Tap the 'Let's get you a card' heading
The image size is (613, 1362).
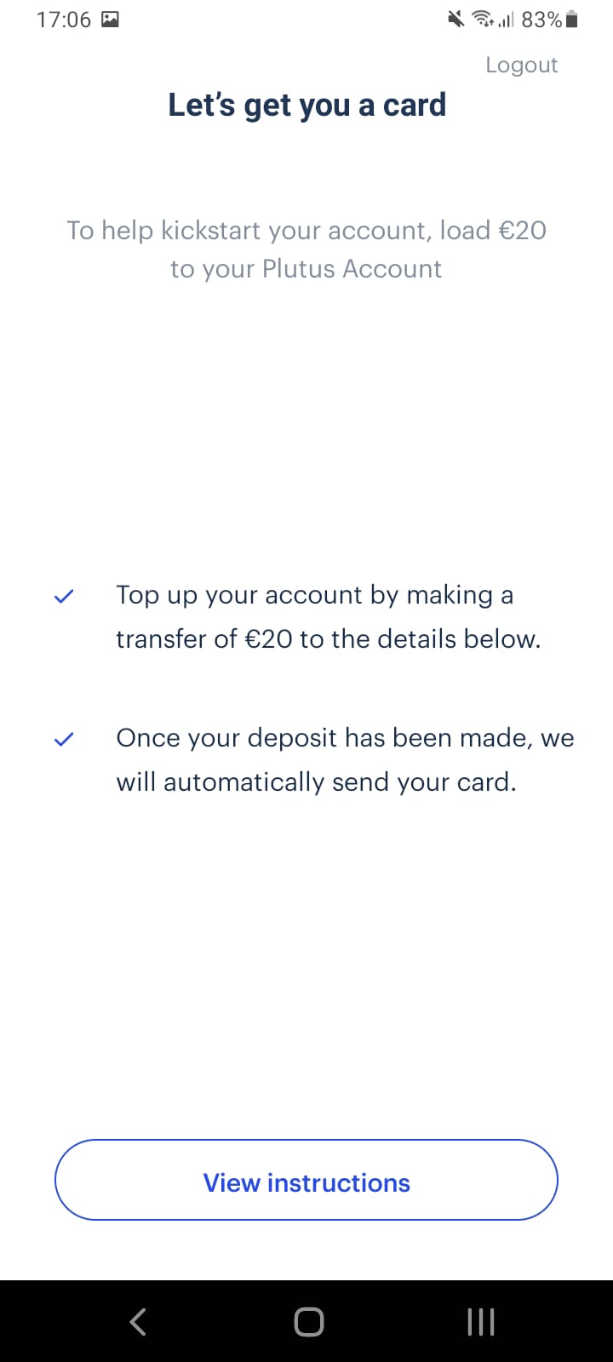pos(306,106)
